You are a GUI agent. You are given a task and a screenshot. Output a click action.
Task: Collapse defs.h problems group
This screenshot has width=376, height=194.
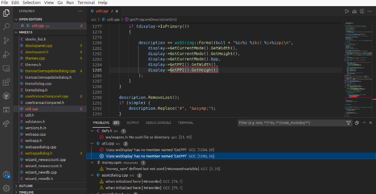click(x=92, y=131)
